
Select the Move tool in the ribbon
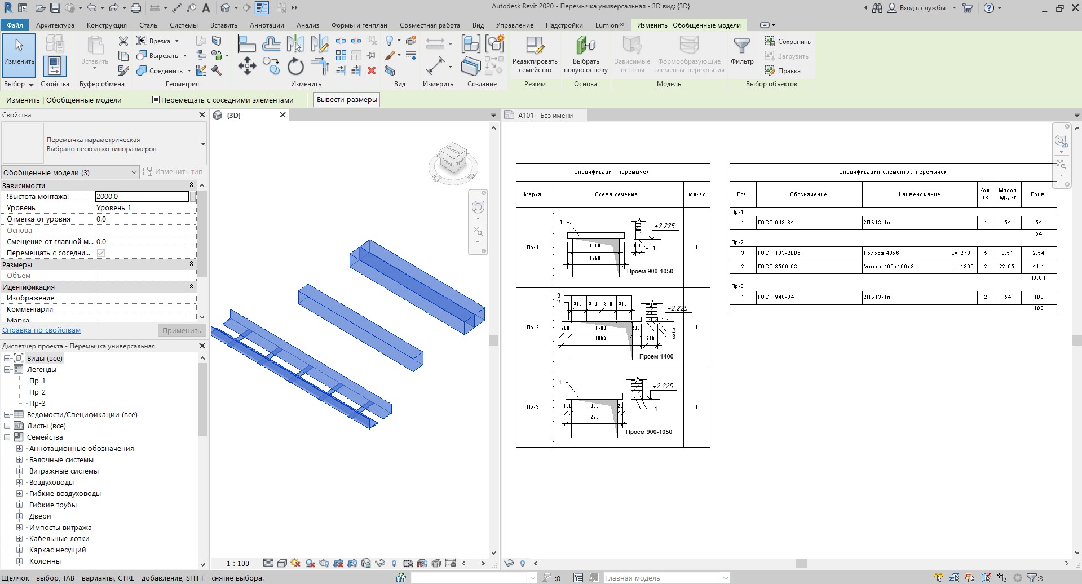click(x=247, y=67)
